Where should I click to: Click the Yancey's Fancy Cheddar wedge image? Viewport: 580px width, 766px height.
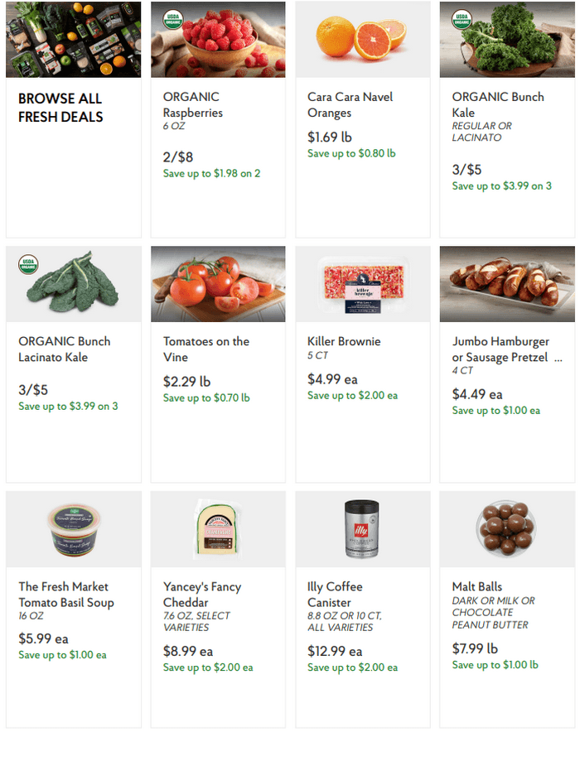[218, 529]
